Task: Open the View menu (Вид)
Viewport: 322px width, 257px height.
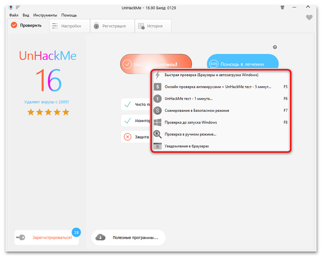Action: tap(26, 15)
